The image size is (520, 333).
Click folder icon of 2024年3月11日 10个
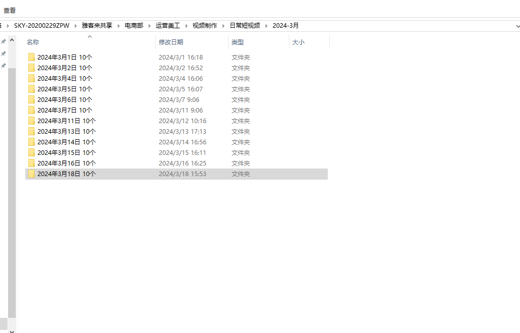point(31,121)
